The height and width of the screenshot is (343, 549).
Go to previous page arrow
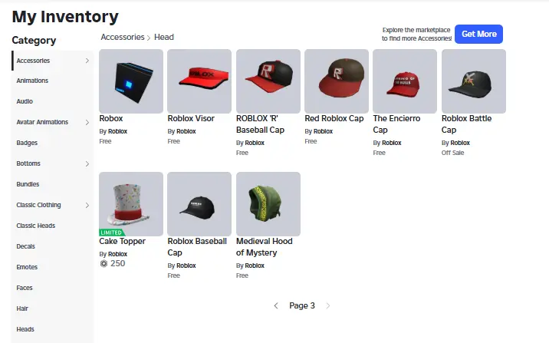pos(276,306)
